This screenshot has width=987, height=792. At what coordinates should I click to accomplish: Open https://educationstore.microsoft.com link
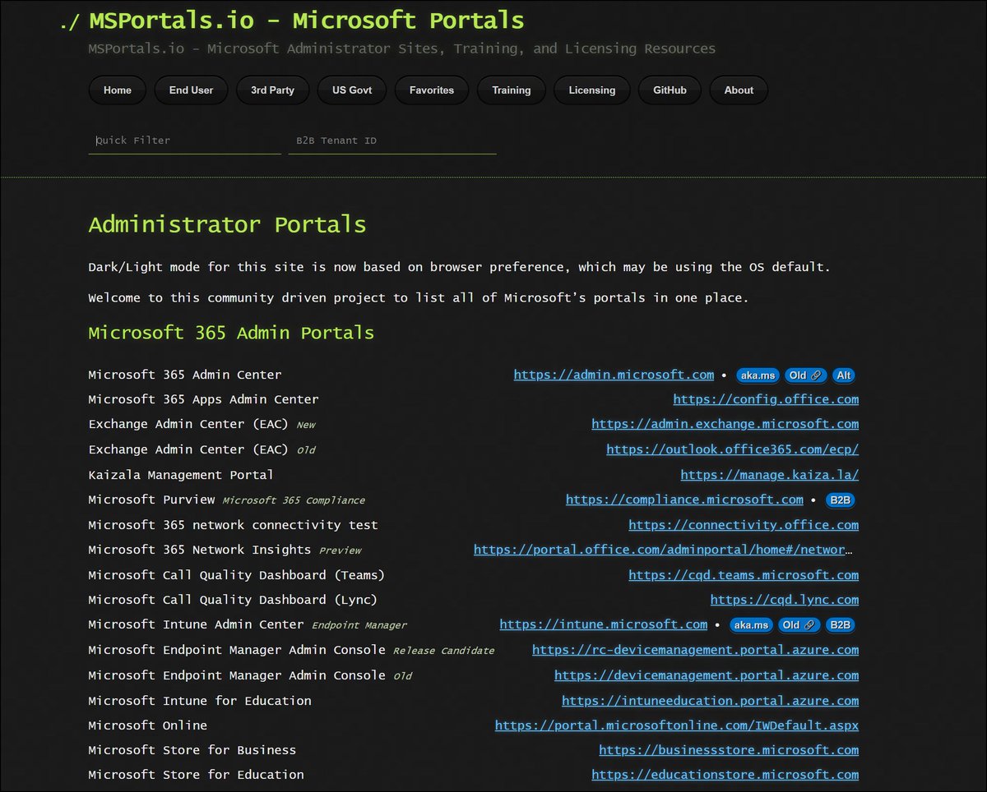725,775
